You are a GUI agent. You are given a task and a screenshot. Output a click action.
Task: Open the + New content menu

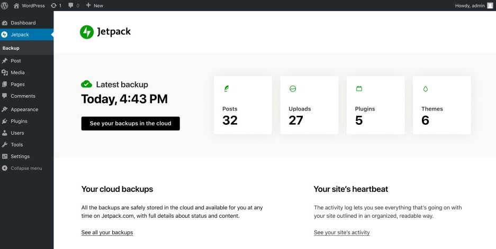click(94, 5)
